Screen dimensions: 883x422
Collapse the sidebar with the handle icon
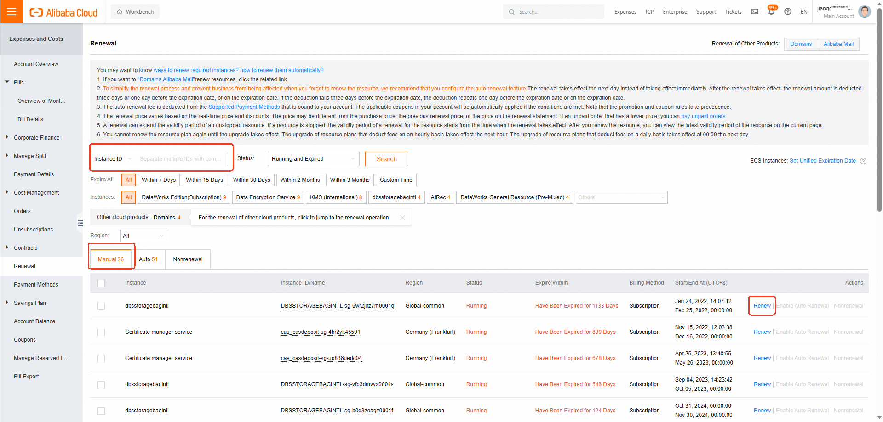80,223
